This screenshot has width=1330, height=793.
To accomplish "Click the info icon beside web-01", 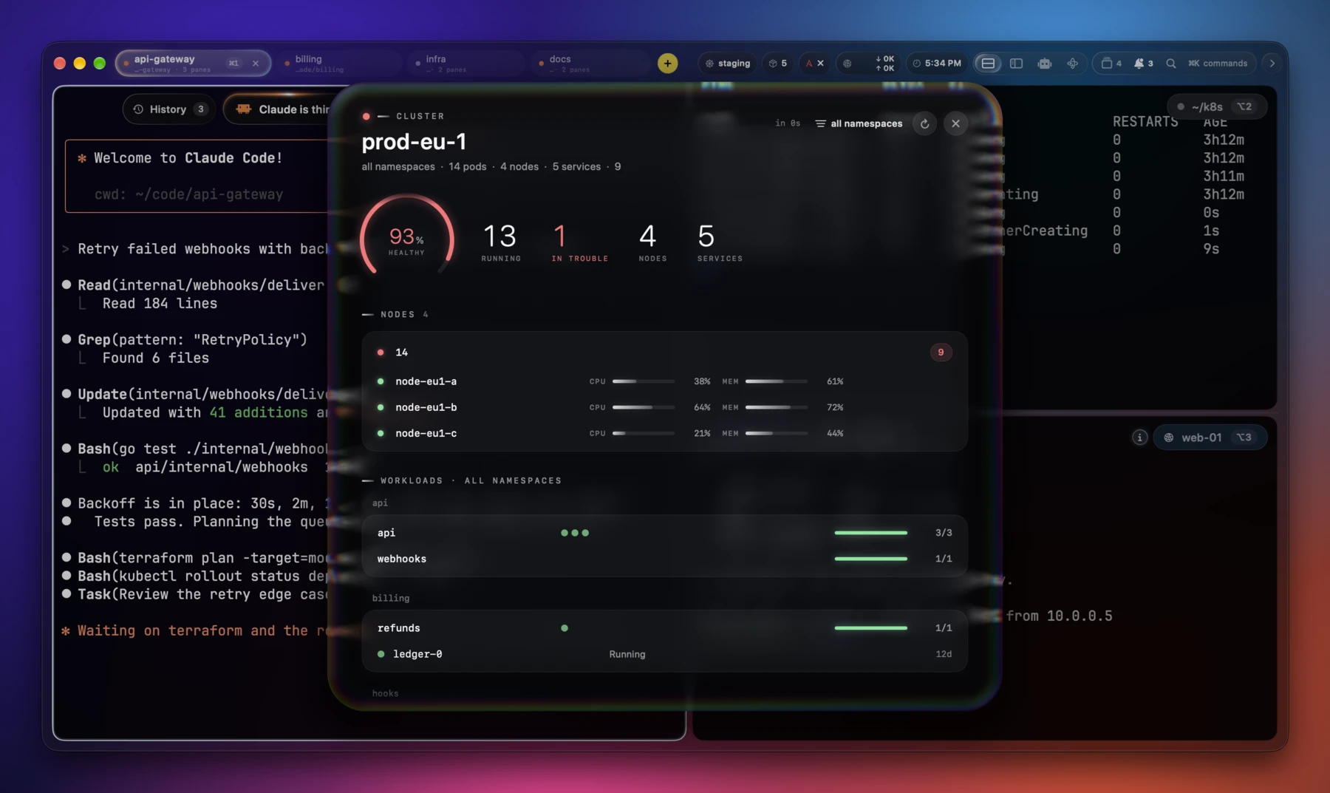I will (x=1139, y=438).
